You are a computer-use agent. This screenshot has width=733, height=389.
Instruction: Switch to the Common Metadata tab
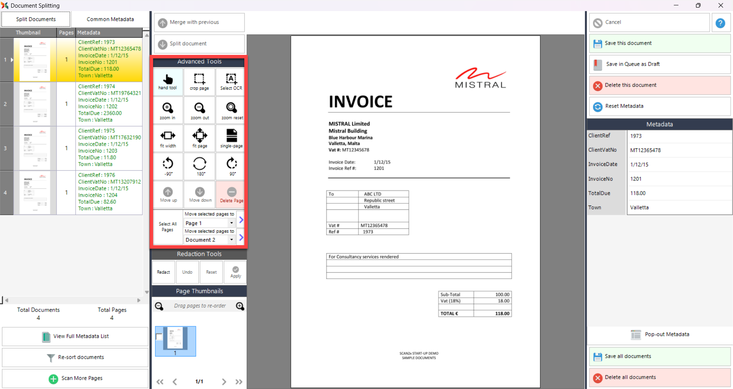(110, 19)
